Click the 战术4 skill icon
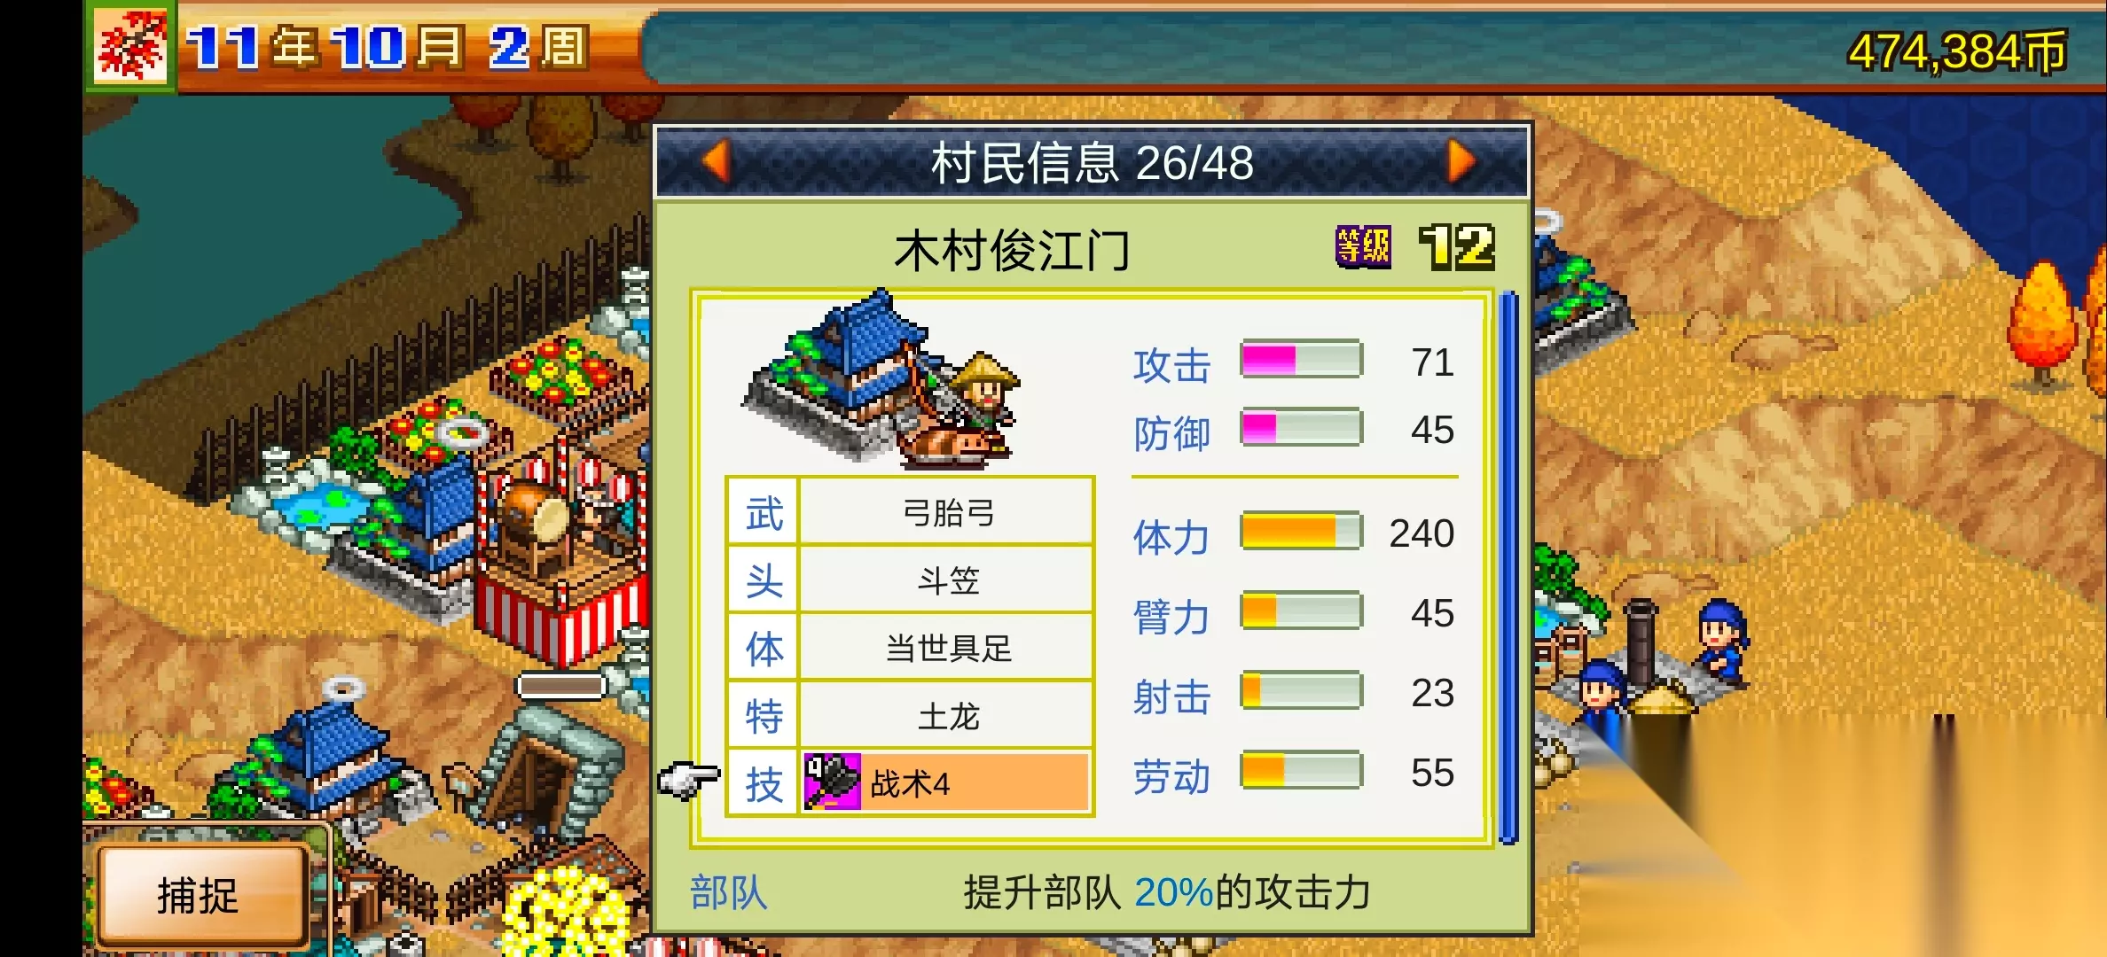 click(x=832, y=782)
